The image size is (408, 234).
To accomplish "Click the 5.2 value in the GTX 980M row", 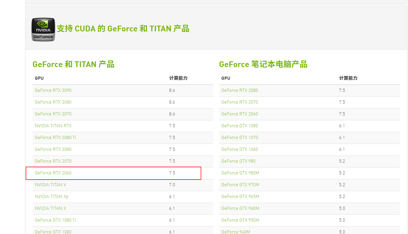I will 342,173.
